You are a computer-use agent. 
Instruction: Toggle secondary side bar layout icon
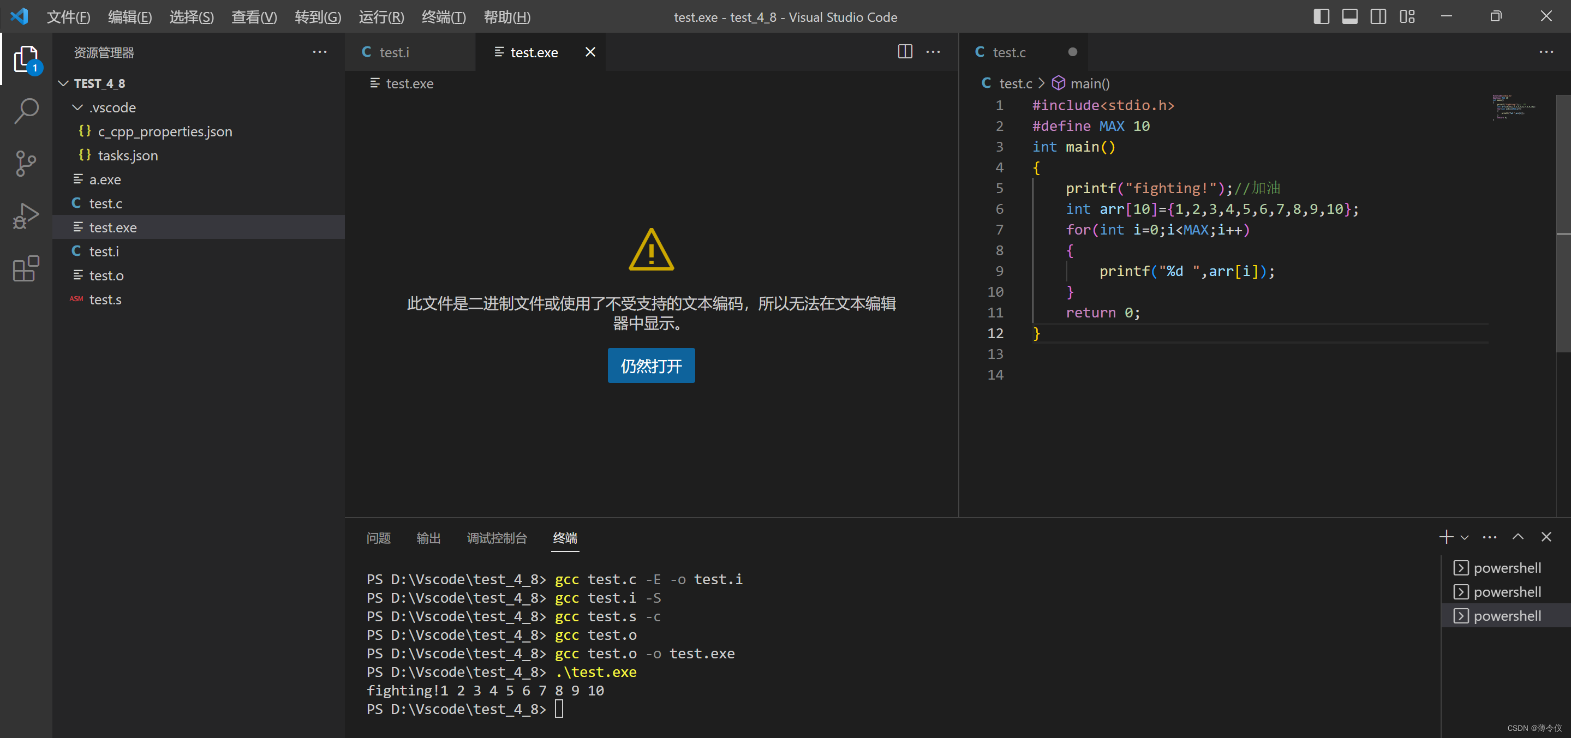[x=1378, y=16]
